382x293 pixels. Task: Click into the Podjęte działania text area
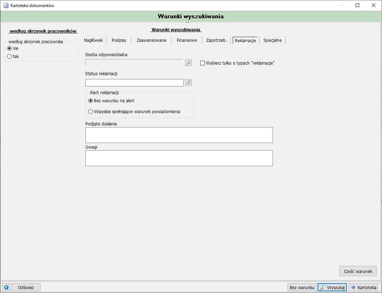[179, 135]
